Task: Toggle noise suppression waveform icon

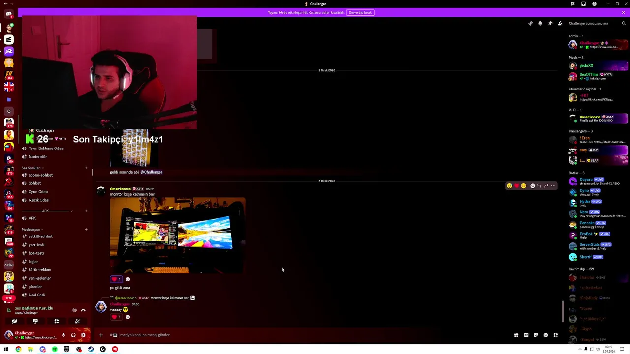Action: coord(74,310)
